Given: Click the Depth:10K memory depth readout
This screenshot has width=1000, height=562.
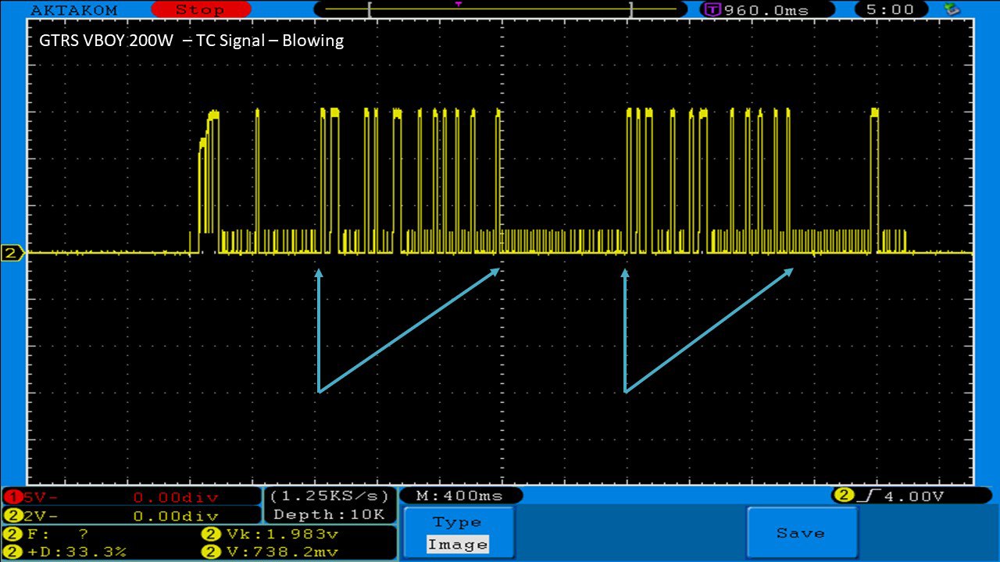Looking at the screenshot, I should click(x=329, y=514).
